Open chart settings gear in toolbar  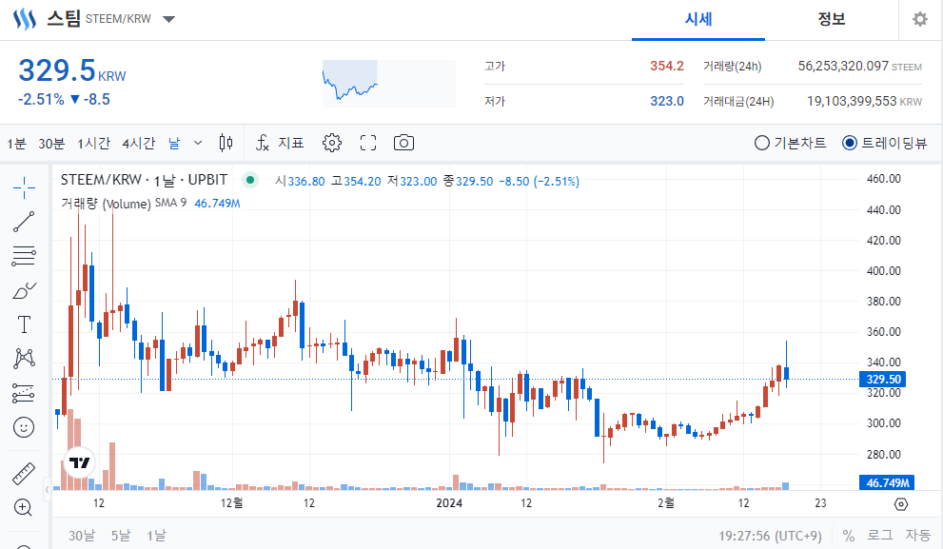[x=332, y=143]
